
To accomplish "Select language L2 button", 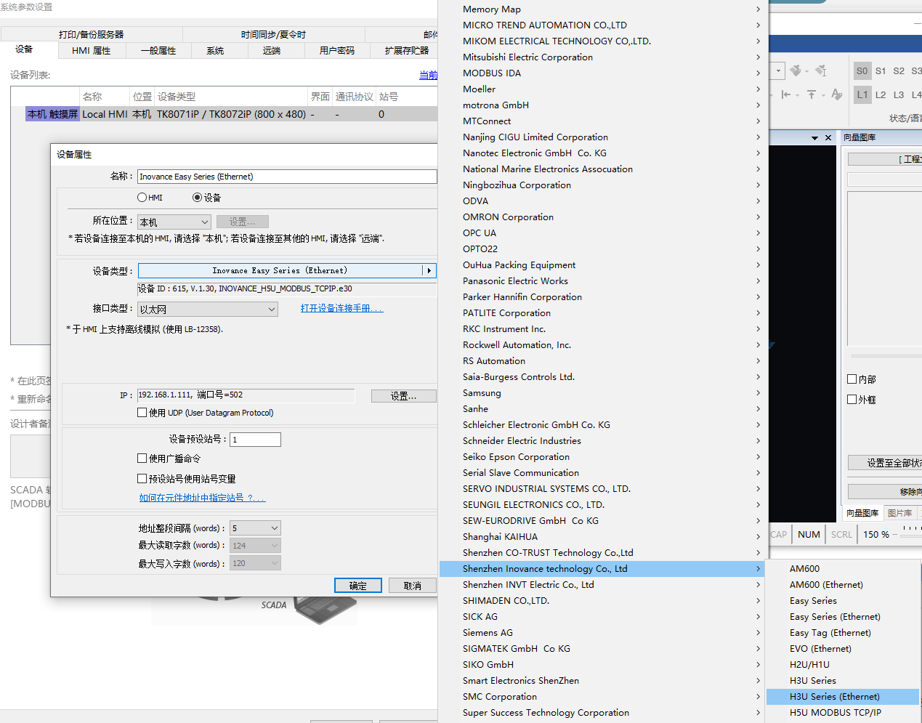I will [x=881, y=94].
